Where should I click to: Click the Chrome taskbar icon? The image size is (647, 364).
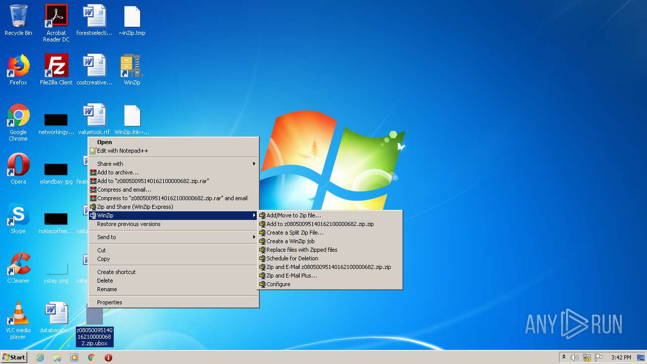(91, 357)
